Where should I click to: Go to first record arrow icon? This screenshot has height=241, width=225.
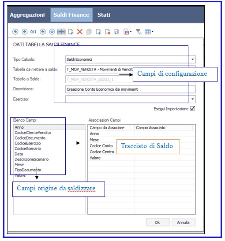click(x=15, y=32)
